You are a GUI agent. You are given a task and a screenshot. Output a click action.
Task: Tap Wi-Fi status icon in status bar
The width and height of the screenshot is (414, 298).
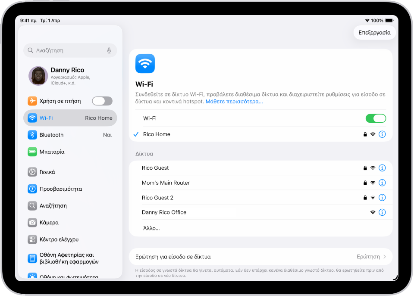(367, 21)
